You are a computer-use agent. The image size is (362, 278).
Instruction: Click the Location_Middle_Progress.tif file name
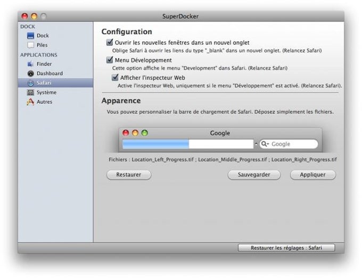point(233,160)
